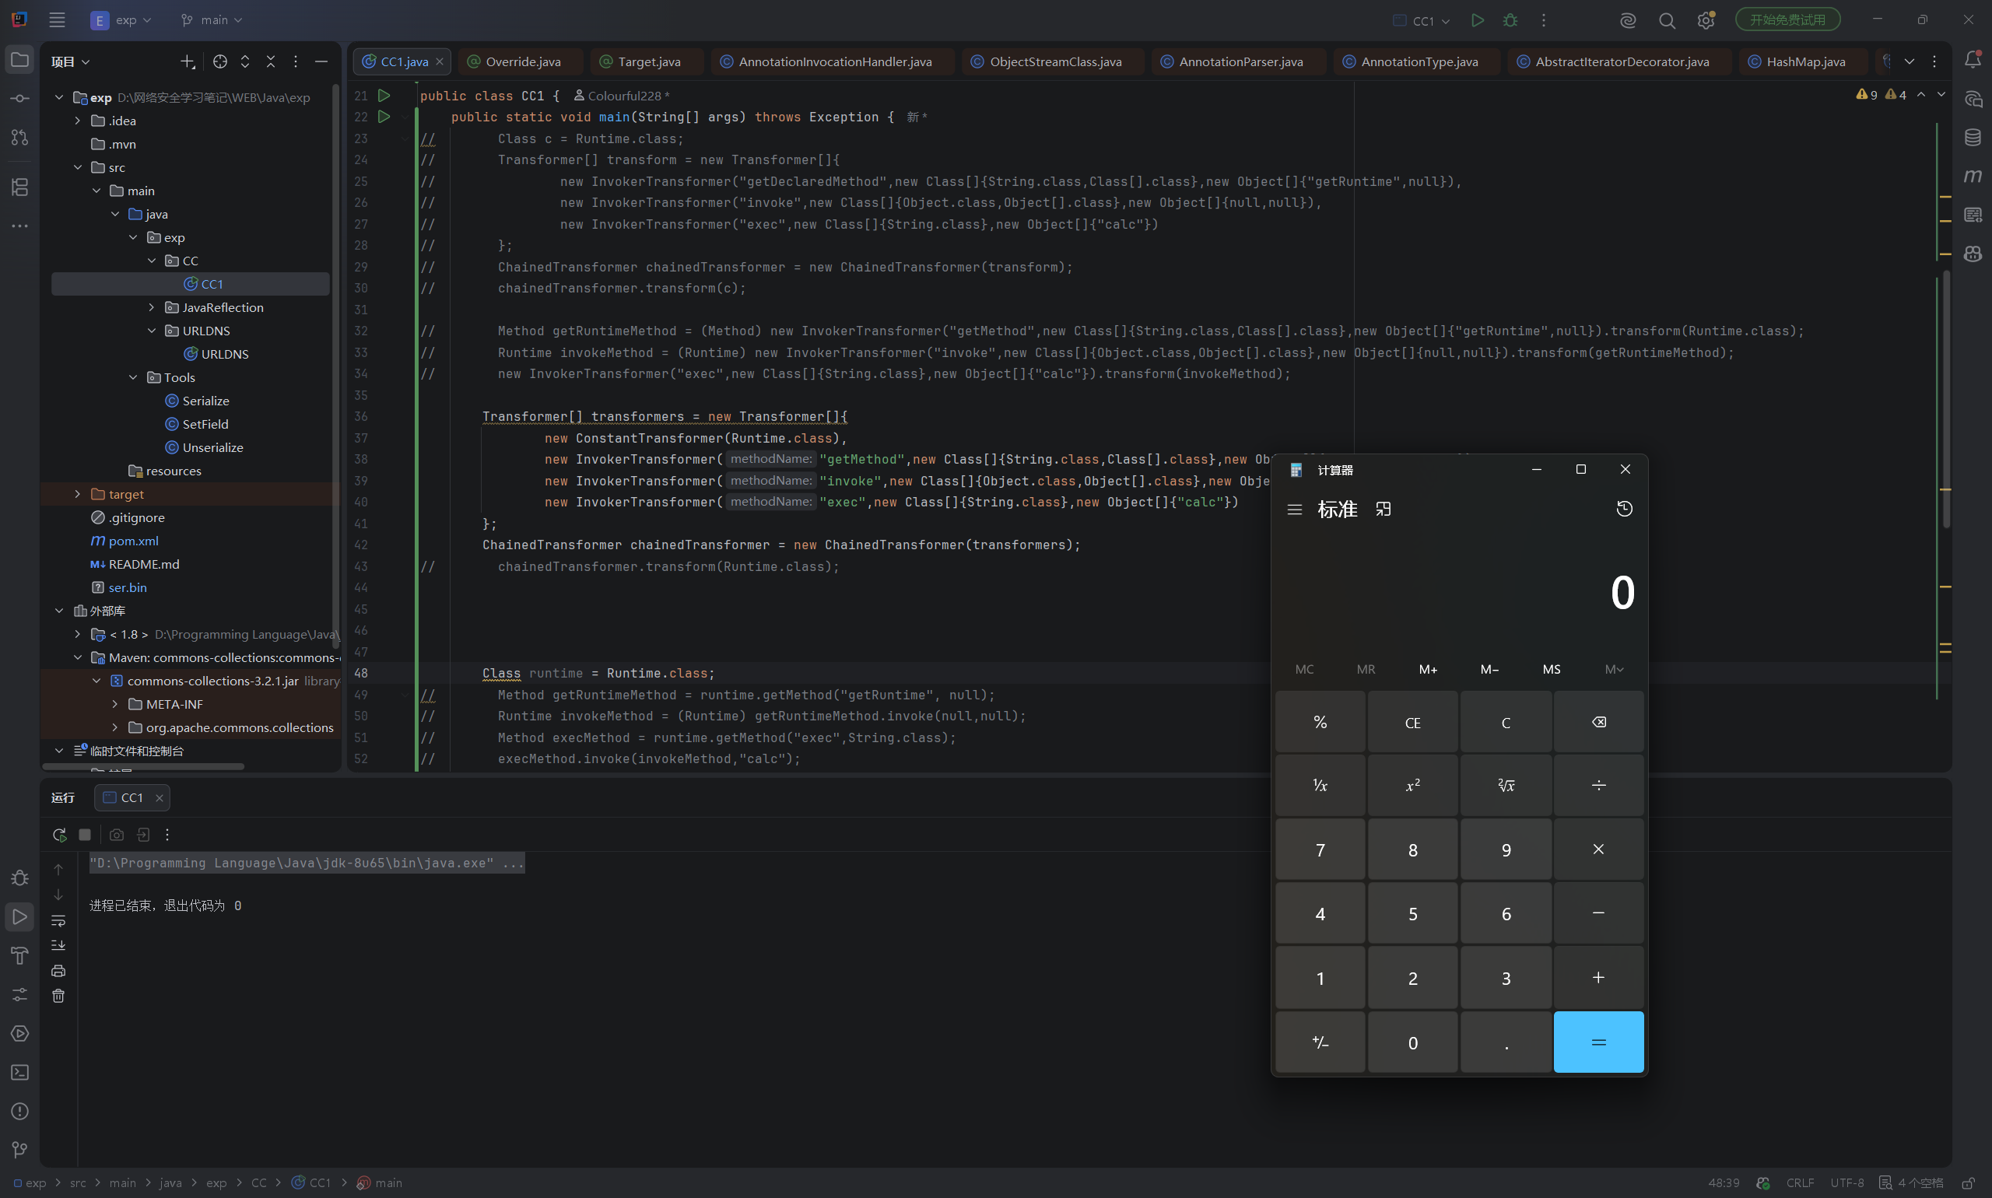The width and height of the screenshot is (1992, 1198).
Task: Select the ObjectStreamClass.java tab
Action: (x=1054, y=61)
